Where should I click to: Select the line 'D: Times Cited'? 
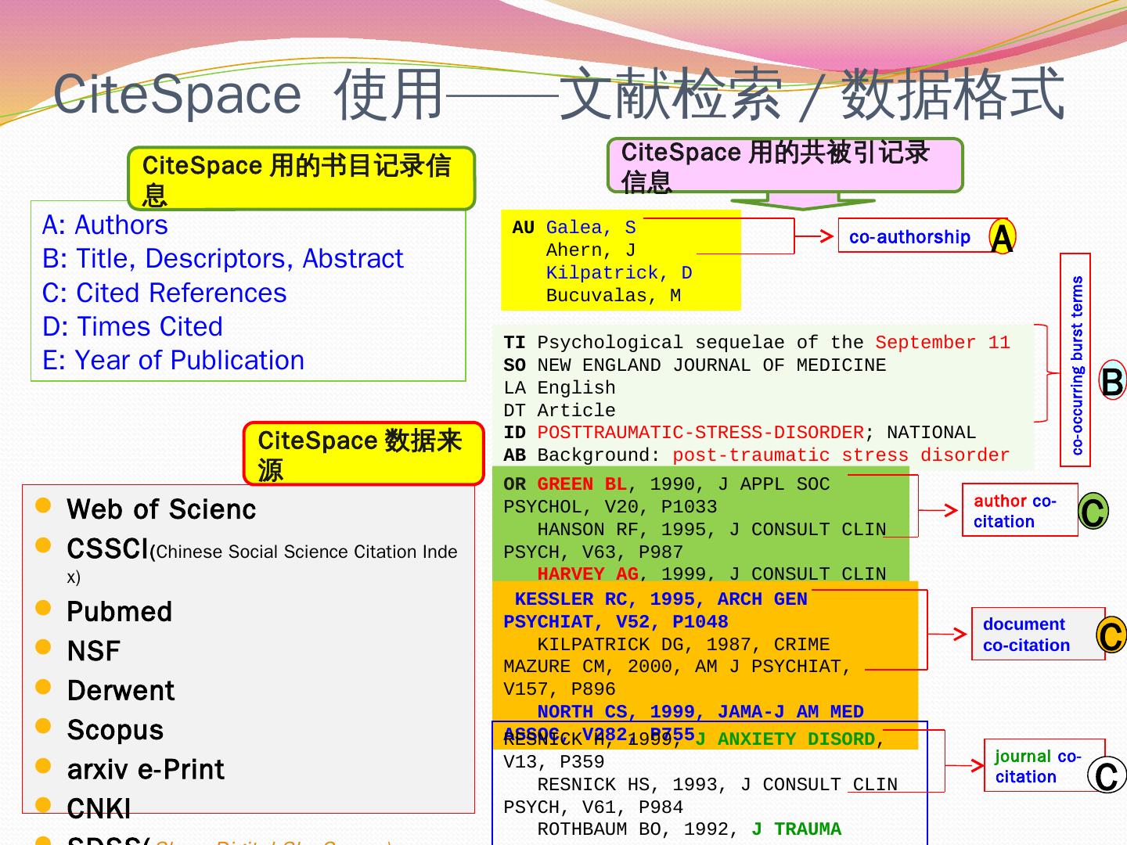132,326
